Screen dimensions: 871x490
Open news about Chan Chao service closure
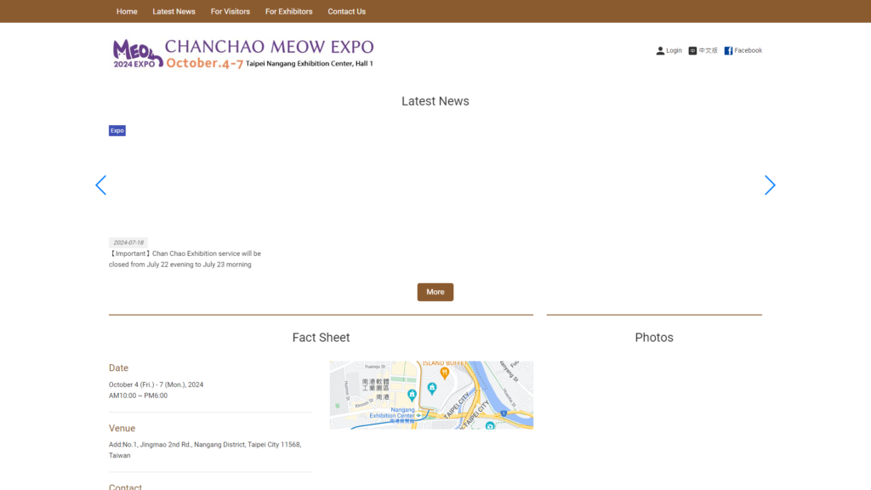[185, 259]
